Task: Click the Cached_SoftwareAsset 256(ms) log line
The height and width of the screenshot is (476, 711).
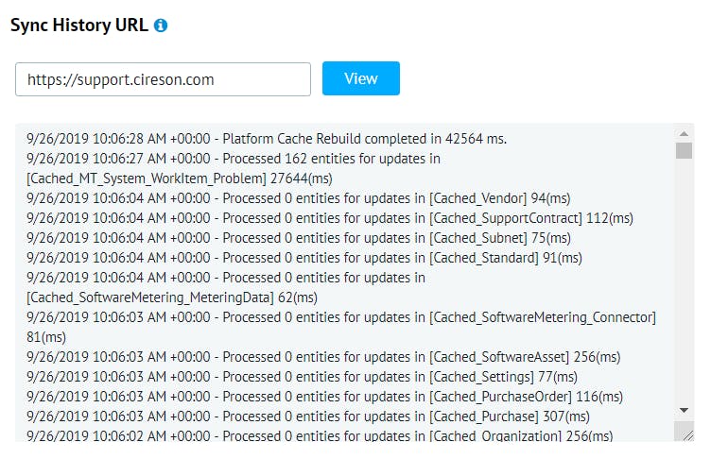Action: pyautogui.click(x=323, y=357)
